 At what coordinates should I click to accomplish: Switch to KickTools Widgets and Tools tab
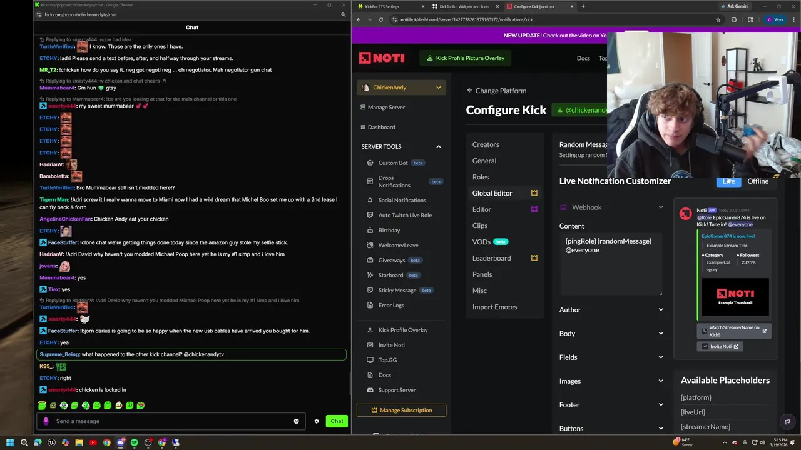464,6
